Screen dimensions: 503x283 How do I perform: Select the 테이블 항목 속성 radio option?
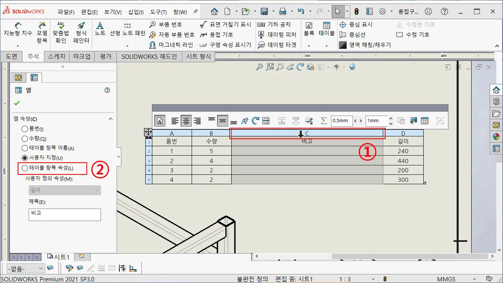click(x=25, y=168)
